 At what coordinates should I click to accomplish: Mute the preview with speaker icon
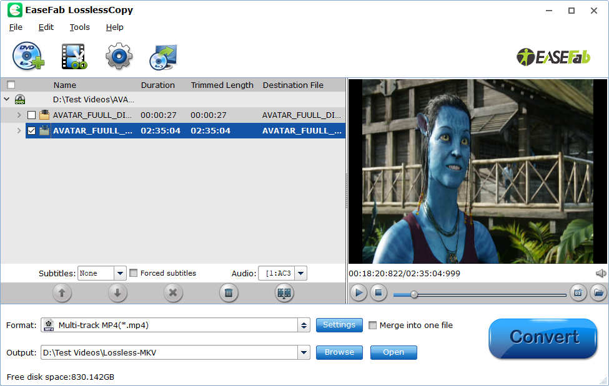[601, 274]
